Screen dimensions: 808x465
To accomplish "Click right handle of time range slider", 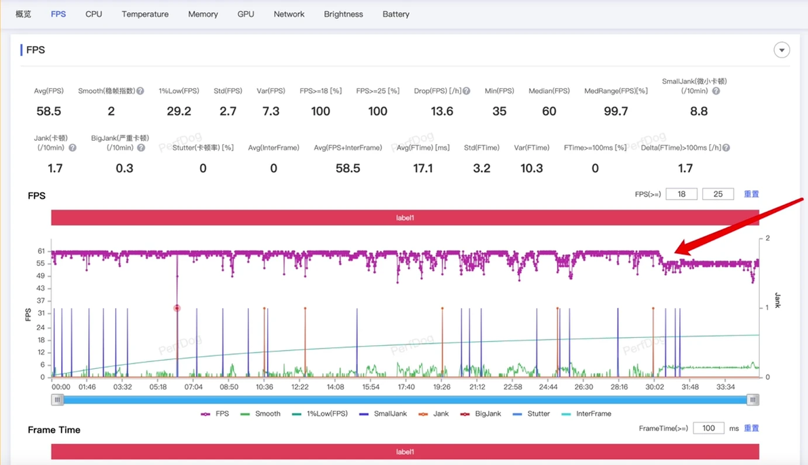I will pyautogui.click(x=753, y=399).
